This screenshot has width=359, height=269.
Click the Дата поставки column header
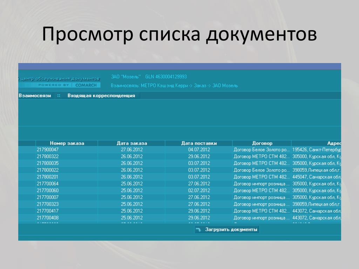(199, 143)
